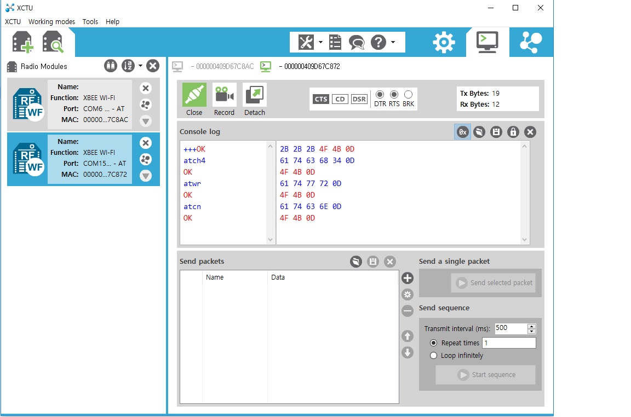Discover network nodes for COM15 module

146,159
